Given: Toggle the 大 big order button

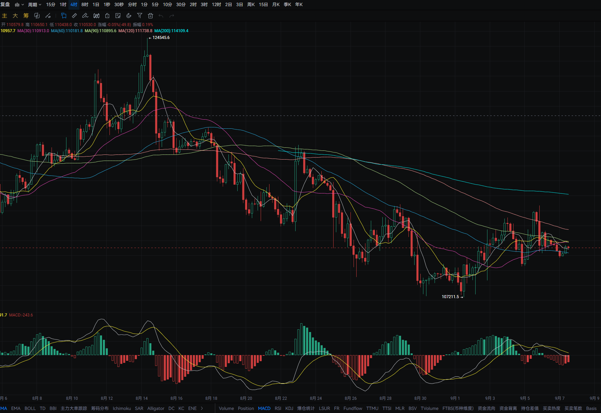Looking at the screenshot, I should coord(15,16).
